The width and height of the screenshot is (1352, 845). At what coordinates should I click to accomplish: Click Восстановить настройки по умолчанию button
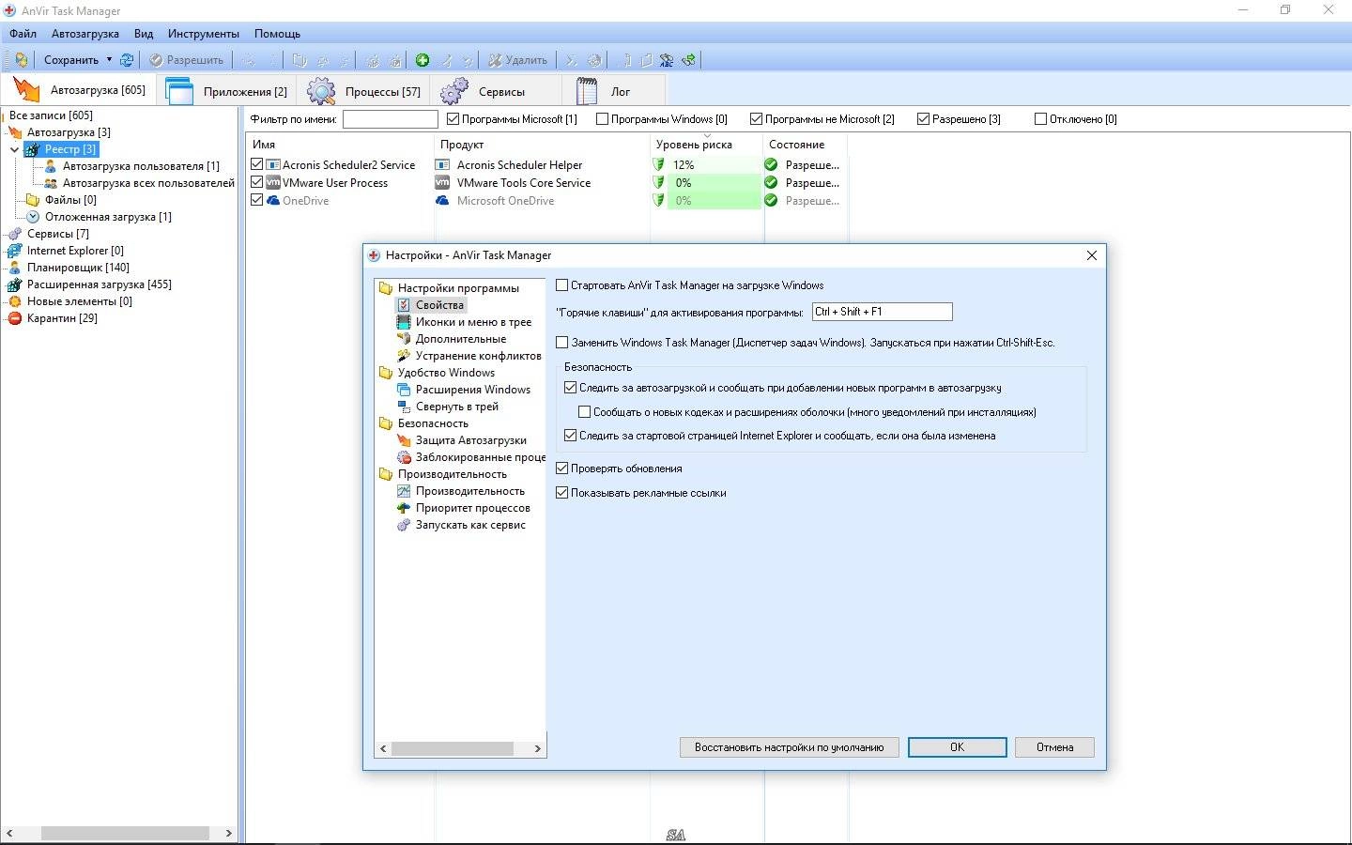pos(789,747)
